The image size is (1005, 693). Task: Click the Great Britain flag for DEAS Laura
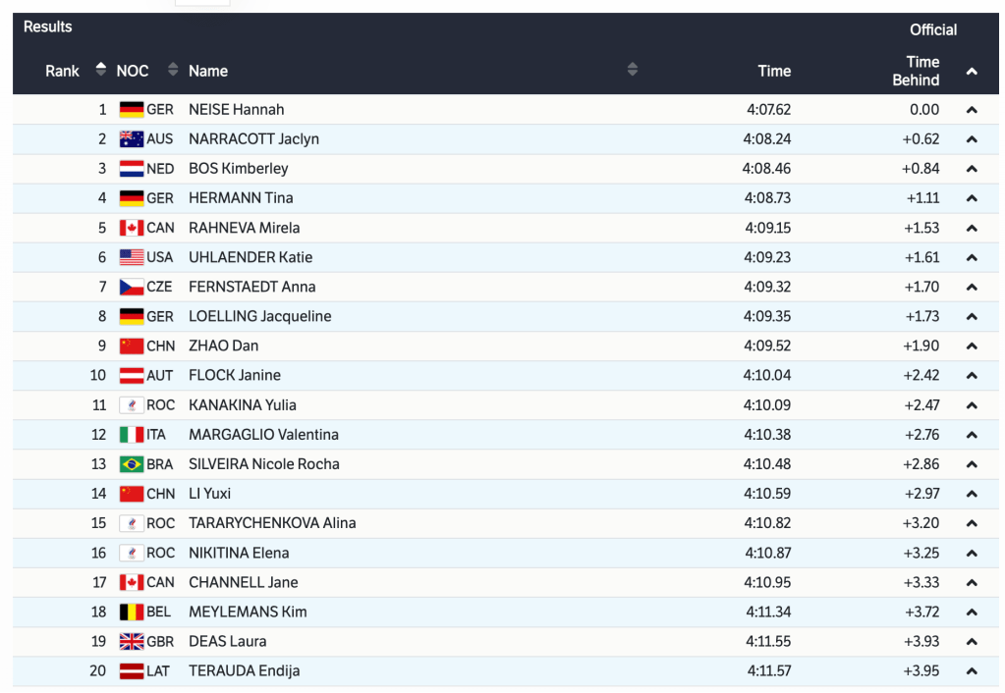point(132,641)
